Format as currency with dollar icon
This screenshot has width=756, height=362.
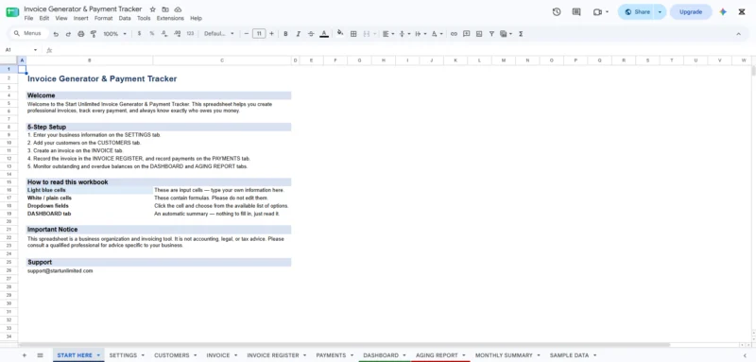[139, 34]
